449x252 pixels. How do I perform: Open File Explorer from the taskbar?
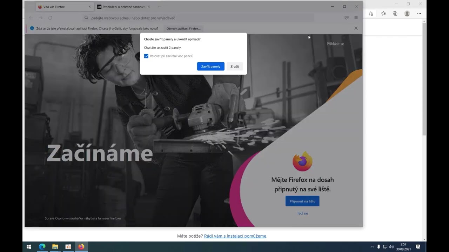coord(55,247)
